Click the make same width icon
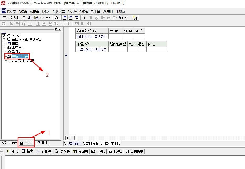This screenshot has height=169, width=245. point(76,24)
